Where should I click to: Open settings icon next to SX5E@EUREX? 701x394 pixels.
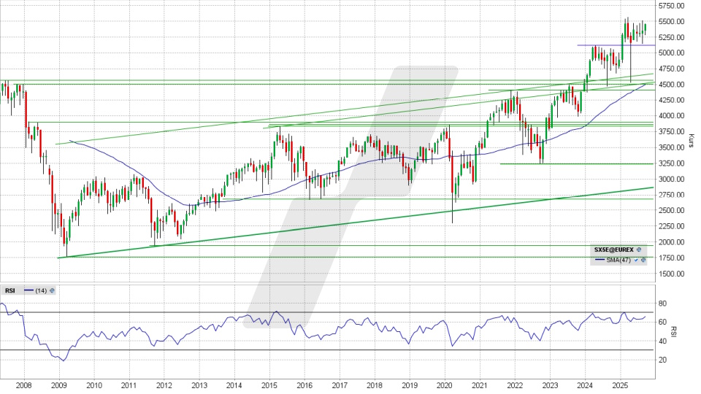pyautogui.click(x=639, y=250)
